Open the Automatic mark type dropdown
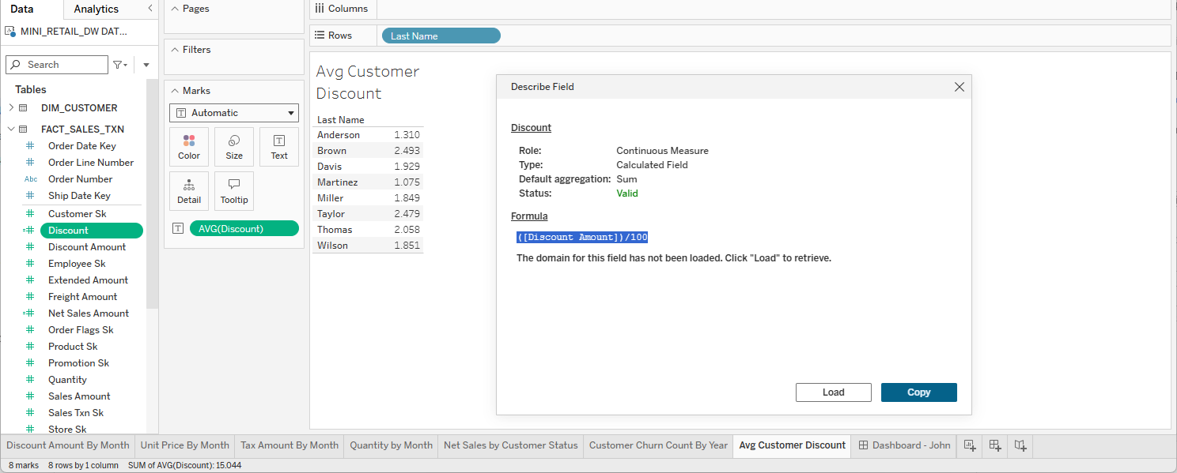1177x473 pixels. (x=234, y=113)
